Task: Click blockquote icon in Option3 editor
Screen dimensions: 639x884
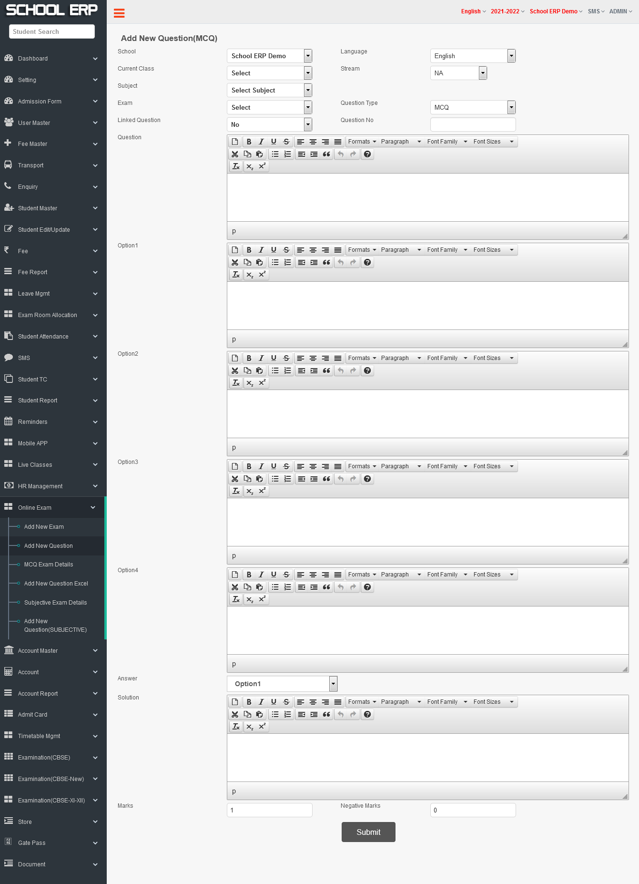Action: tap(326, 479)
